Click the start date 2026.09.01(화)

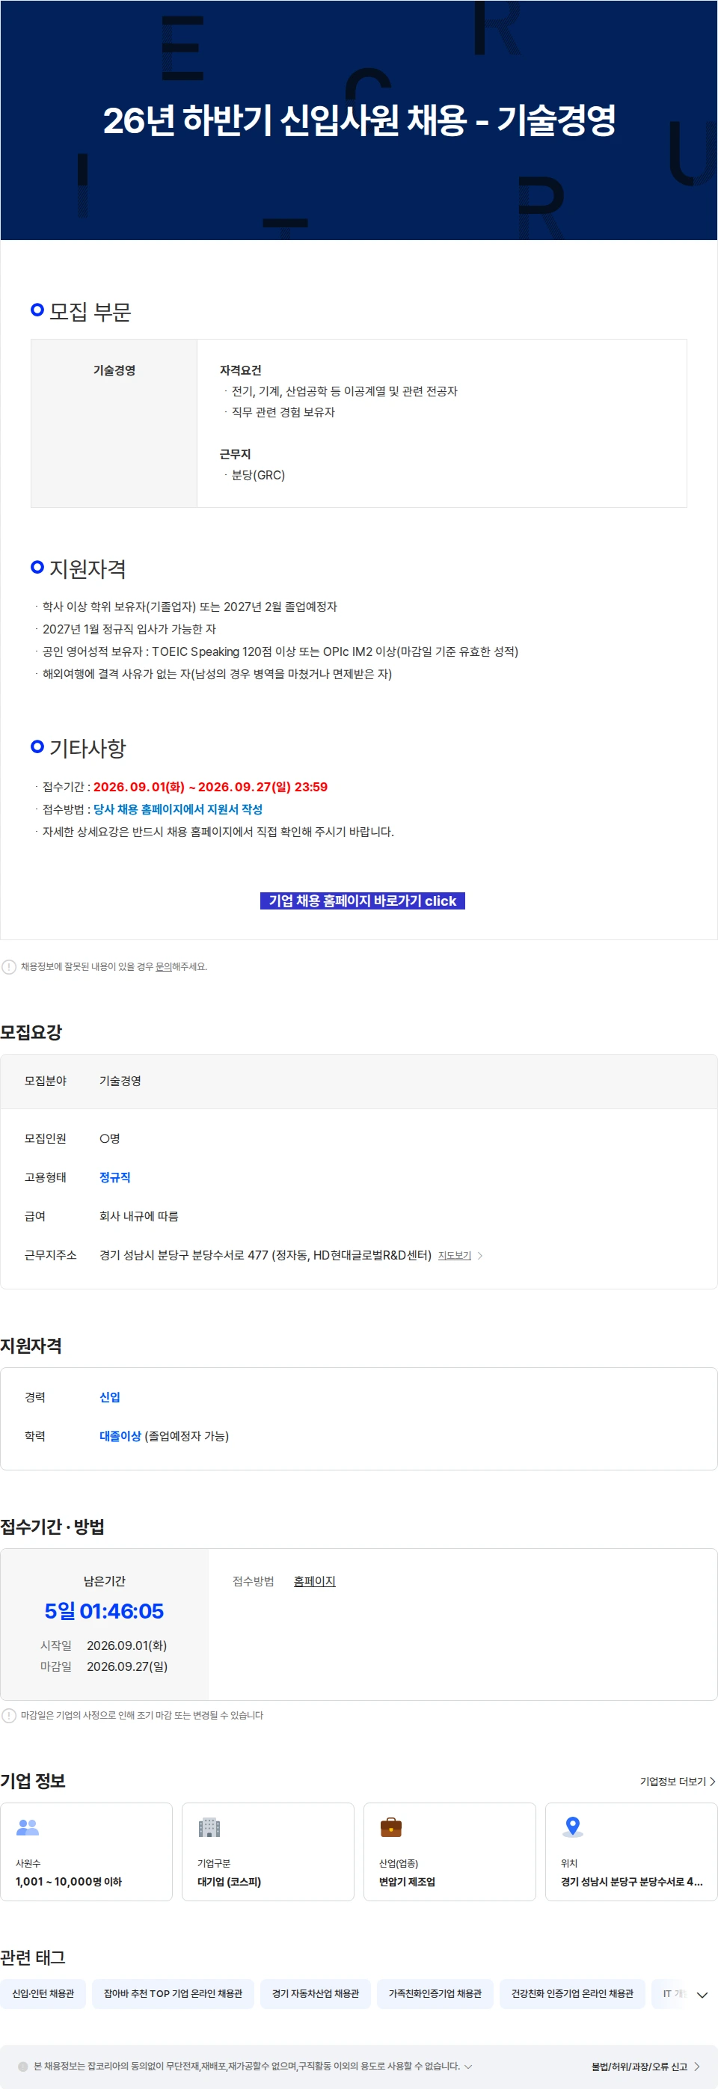[x=126, y=1645]
